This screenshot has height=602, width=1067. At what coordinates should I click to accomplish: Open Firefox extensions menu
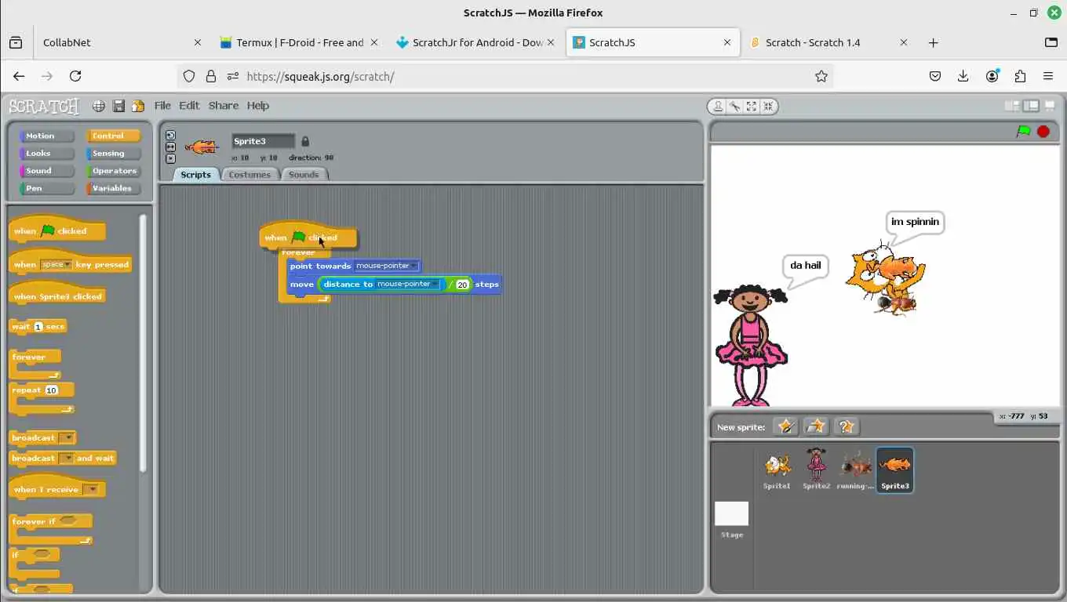pyautogui.click(x=1020, y=76)
